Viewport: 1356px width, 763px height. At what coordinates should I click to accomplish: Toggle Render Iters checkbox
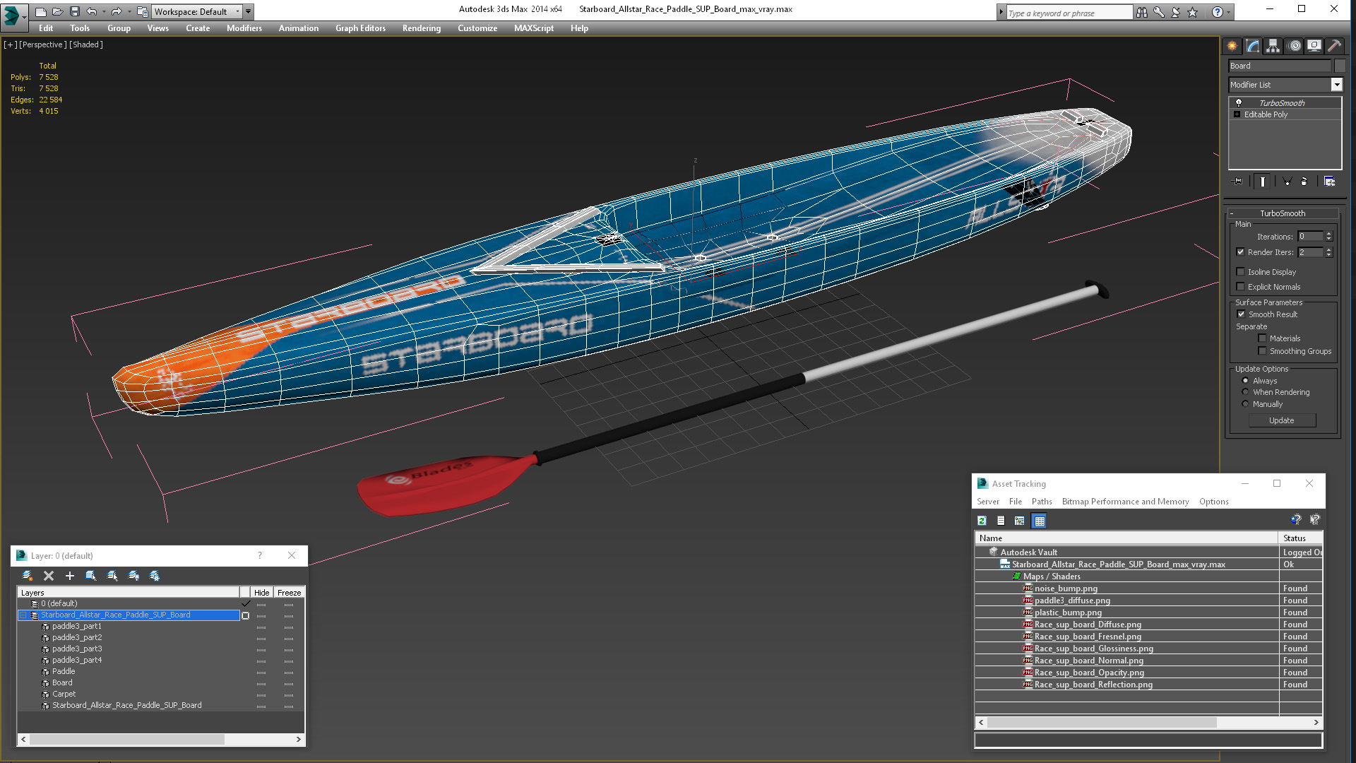point(1241,252)
